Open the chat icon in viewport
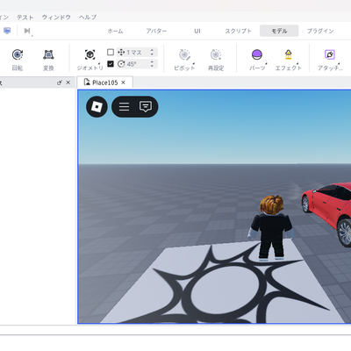 (x=146, y=106)
